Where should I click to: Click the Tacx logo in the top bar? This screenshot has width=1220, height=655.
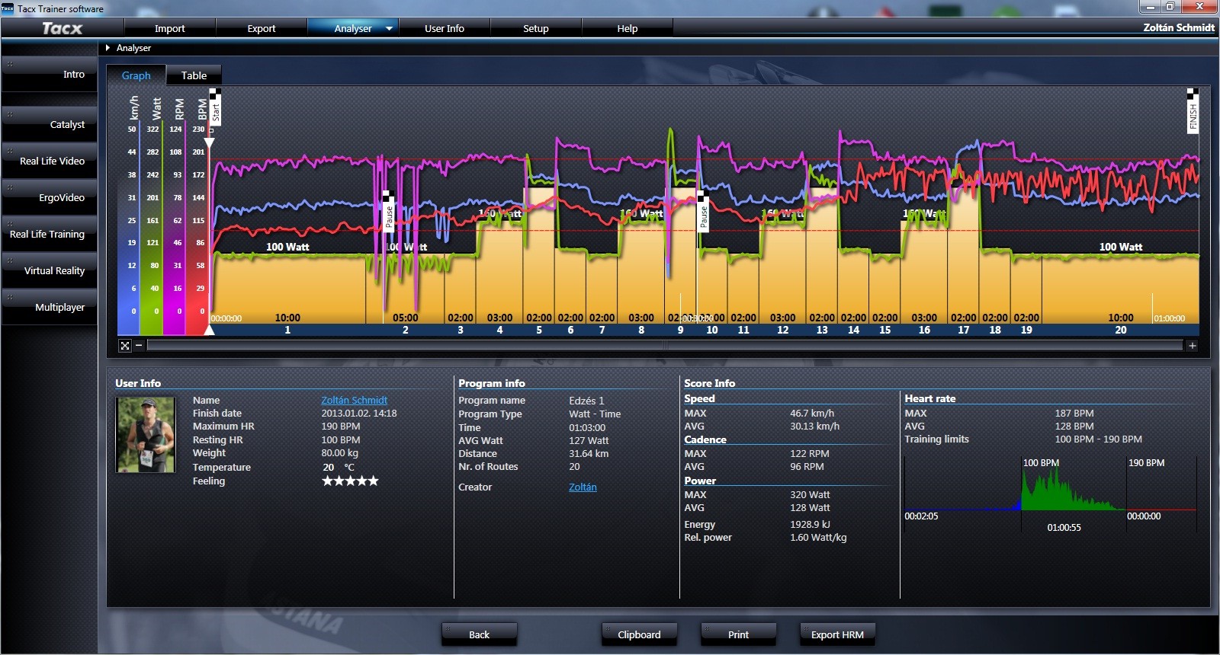click(62, 28)
